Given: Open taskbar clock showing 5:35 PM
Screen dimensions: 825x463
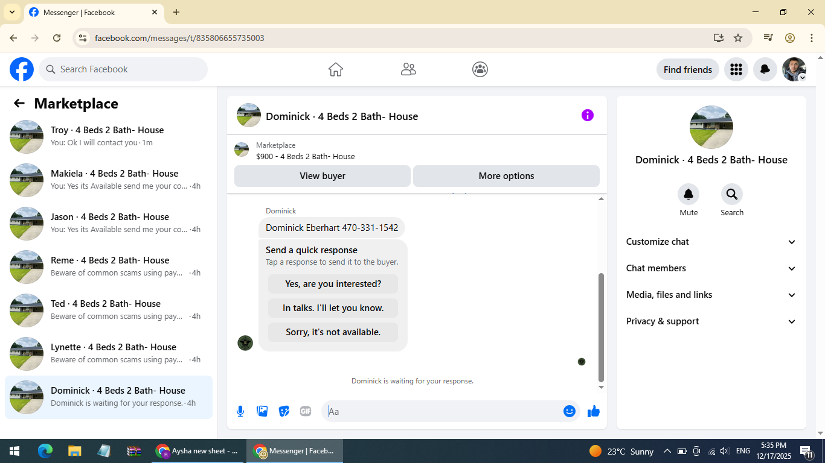Looking at the screenshot, I should pos(774,451).
